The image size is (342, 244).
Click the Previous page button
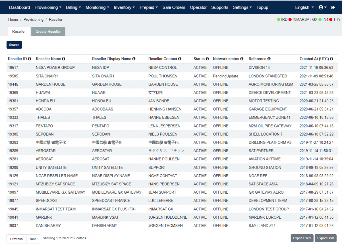(x=16, y=239)
